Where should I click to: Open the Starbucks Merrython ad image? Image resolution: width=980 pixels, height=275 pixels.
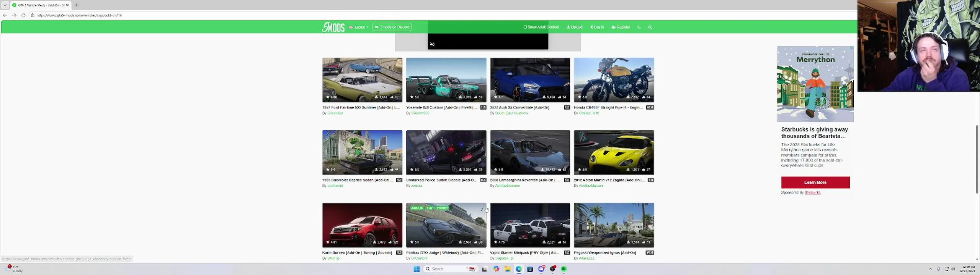[815, 84]
